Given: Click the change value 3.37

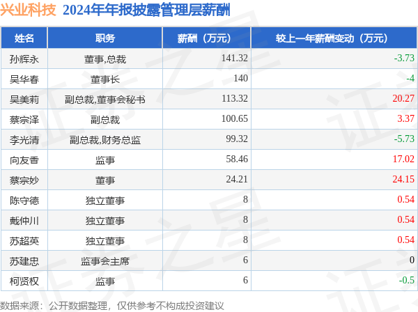Looking at the screenshot, I should (x=405, y=118).
